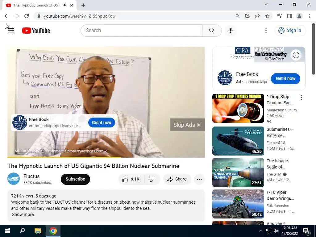Mute tab via speaker icon on tab
The height and width of the screenshot is (237, 316).
[x=65, y=5]
